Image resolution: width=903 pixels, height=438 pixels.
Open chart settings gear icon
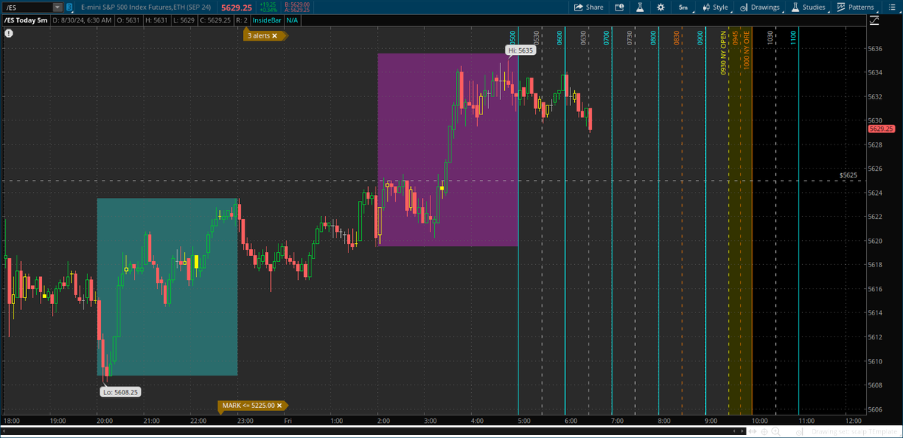click(x=660, y=7)
